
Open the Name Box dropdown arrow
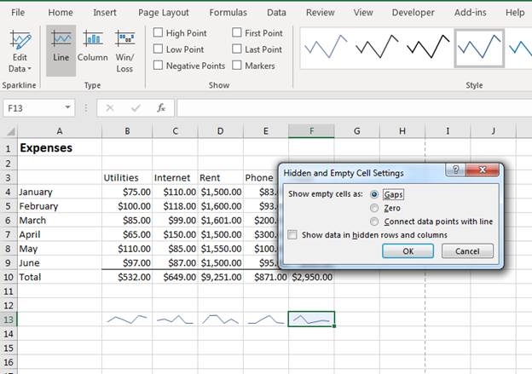click(68, 107)
